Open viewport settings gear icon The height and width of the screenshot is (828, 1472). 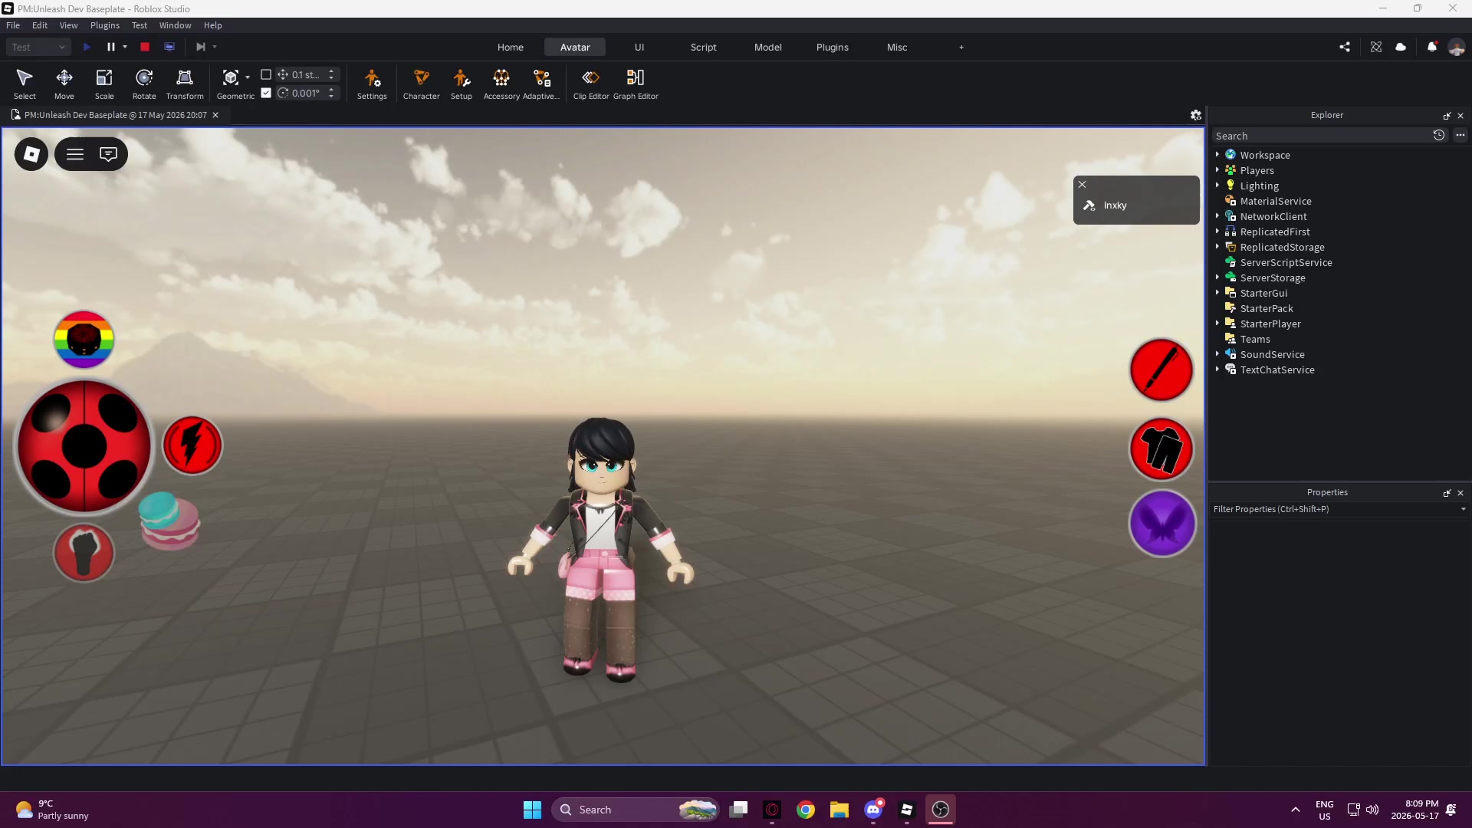(1195, 115)
